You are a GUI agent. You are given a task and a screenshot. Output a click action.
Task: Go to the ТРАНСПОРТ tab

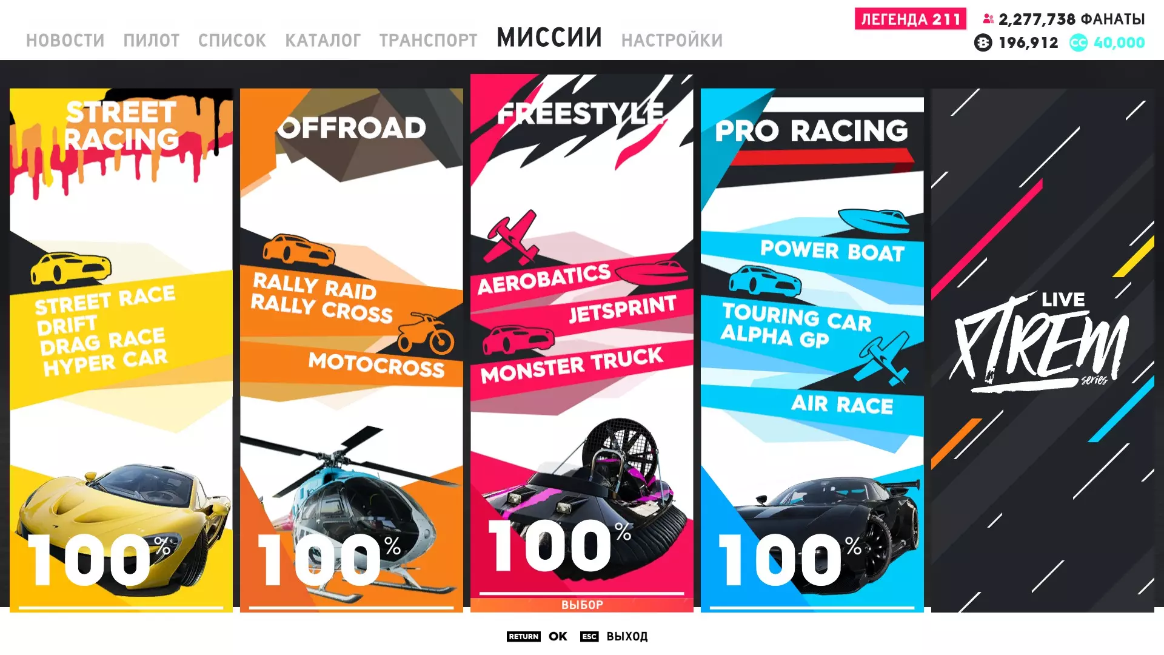pyautogui.click(x=428, y=41)
